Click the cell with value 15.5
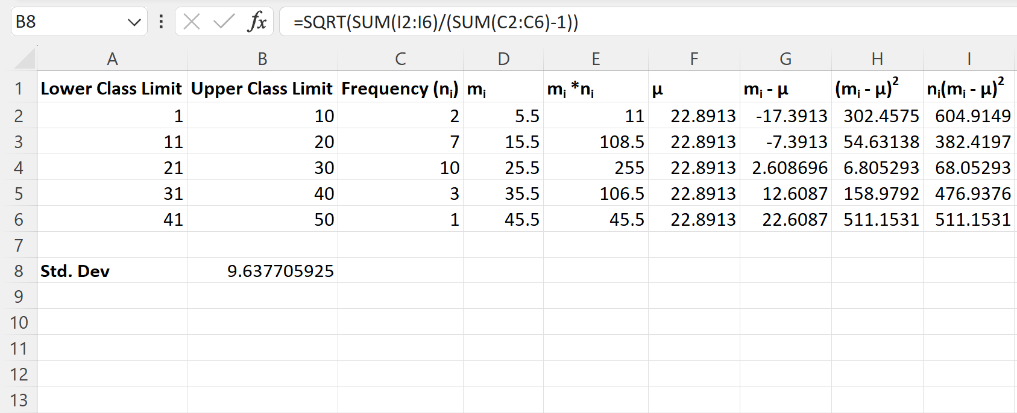This screenshot has width=1017, height=413. pos(503,141)
